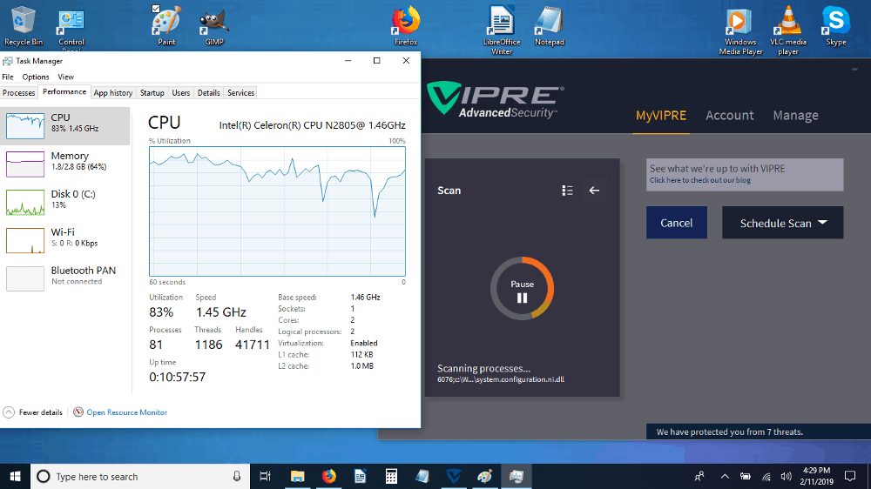Viewport: 871px width, 489px height.
Task: Switch to the App history tab
Action: click(x=112, y=93)
